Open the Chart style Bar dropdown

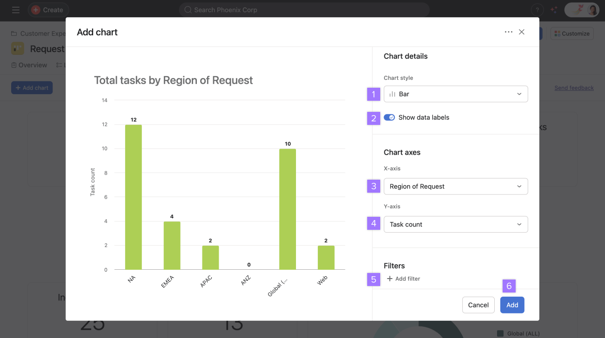[x=455, y=94]
